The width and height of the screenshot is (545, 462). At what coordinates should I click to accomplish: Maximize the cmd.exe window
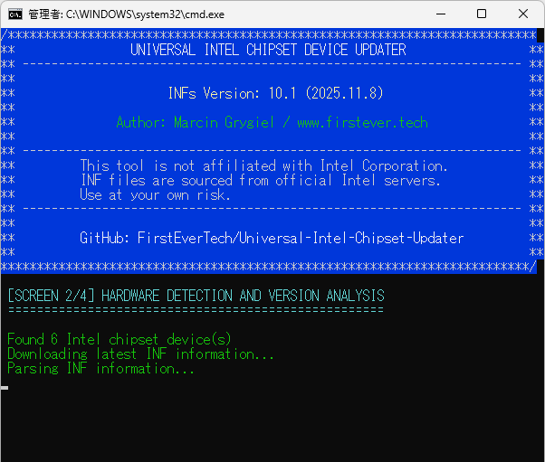click(482, 14)
